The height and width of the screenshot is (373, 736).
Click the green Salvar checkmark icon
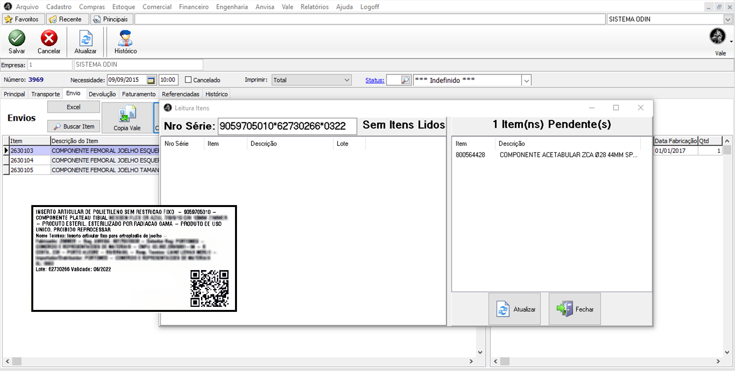pos(17,38)
